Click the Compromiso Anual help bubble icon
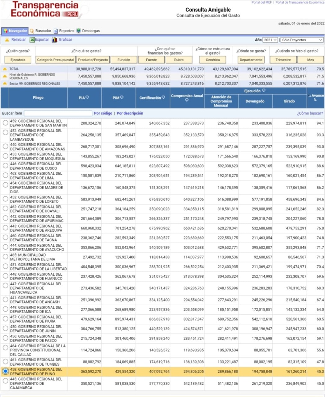The image size is (325, 397). [x=187, y=100]
